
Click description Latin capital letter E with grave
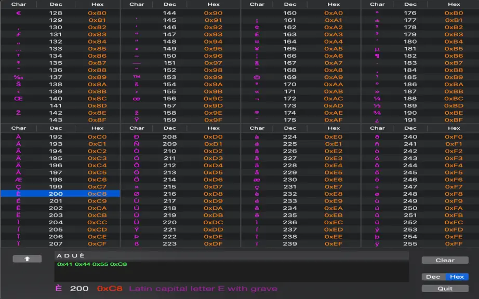pyautogui.click(x=203, y=289)
